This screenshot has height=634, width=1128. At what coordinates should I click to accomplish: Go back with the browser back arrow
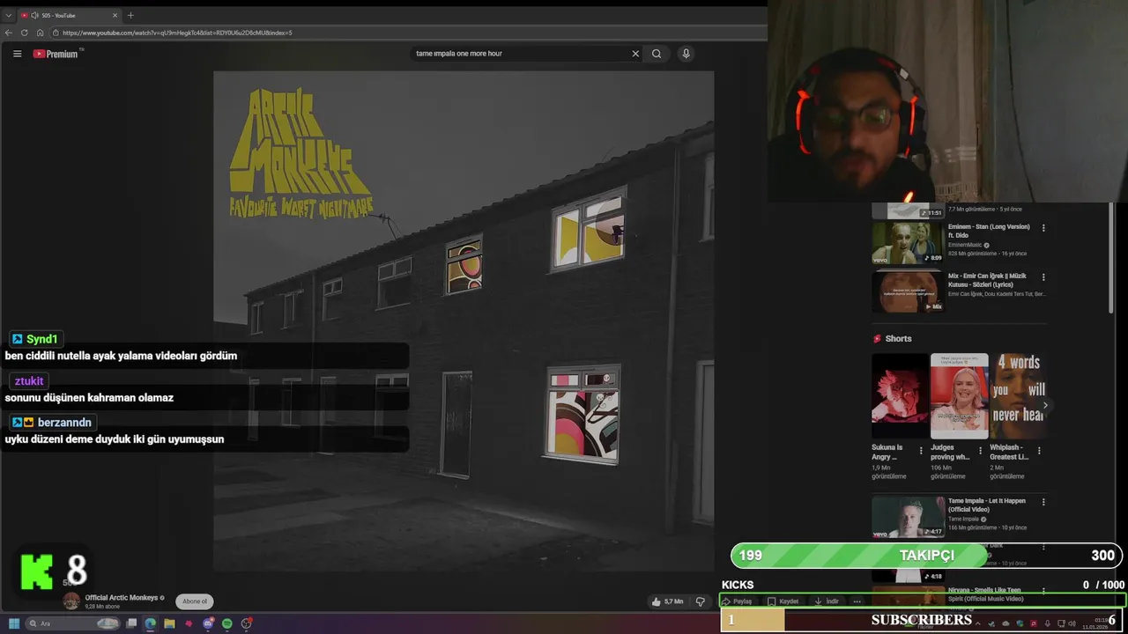pos(9,33)
